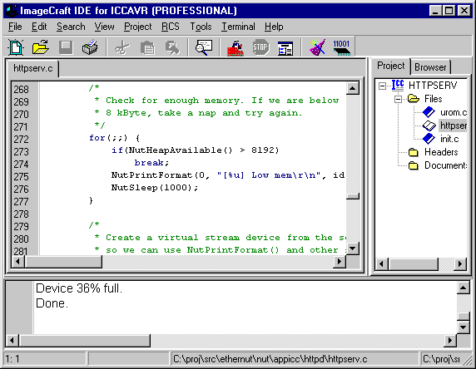Click project panel scrollbar left arrow

[382, 263]
